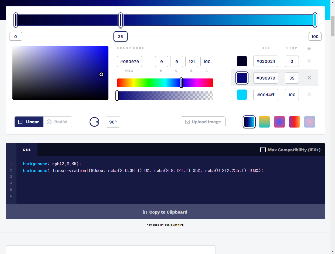Remove the #020024 color stop

pyautogui.click(x=309, y=61)
